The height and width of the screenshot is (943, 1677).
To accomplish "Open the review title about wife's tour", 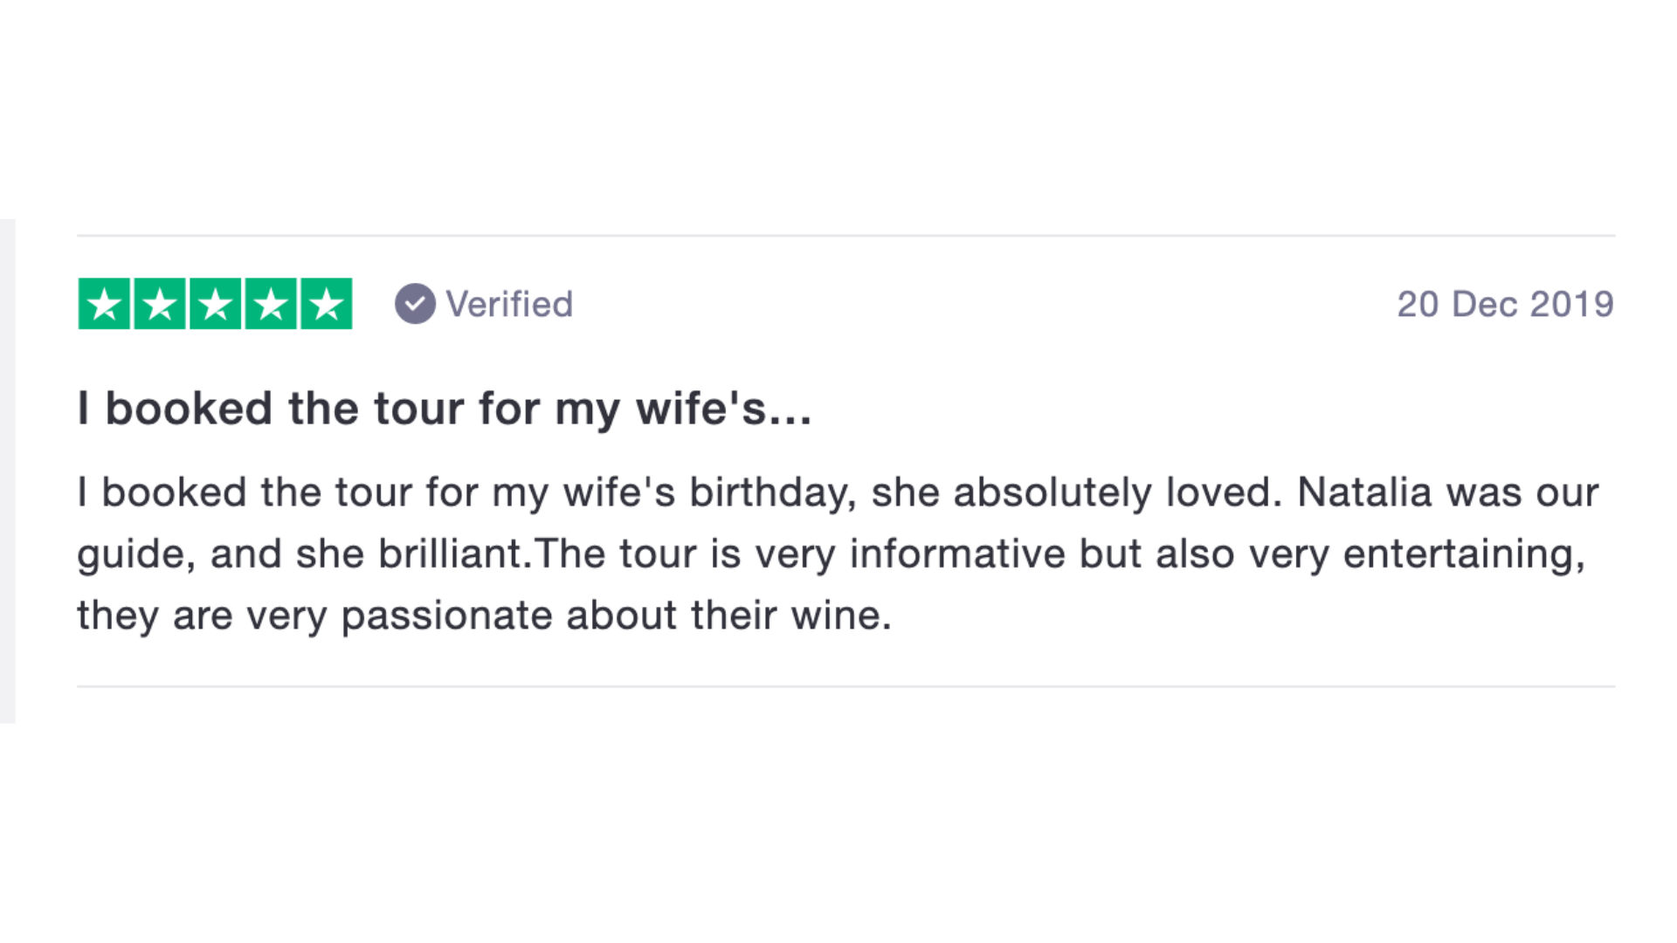I will [x=445, y=409].
